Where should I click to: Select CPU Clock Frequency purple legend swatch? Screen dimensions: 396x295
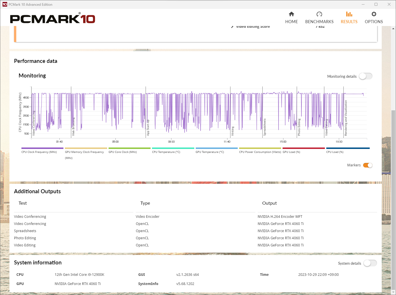(x=42, y=148)
